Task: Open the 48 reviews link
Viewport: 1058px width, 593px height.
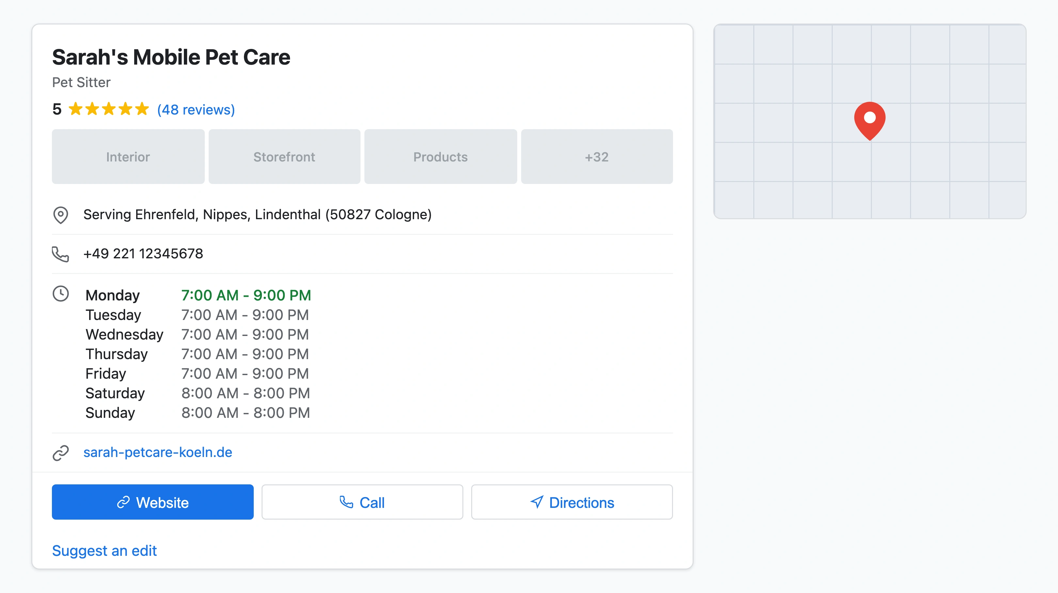Action: point(195,109)
